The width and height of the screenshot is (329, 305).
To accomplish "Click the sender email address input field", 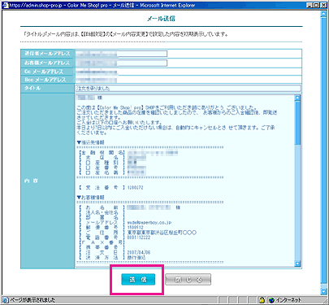I will 121,54.
